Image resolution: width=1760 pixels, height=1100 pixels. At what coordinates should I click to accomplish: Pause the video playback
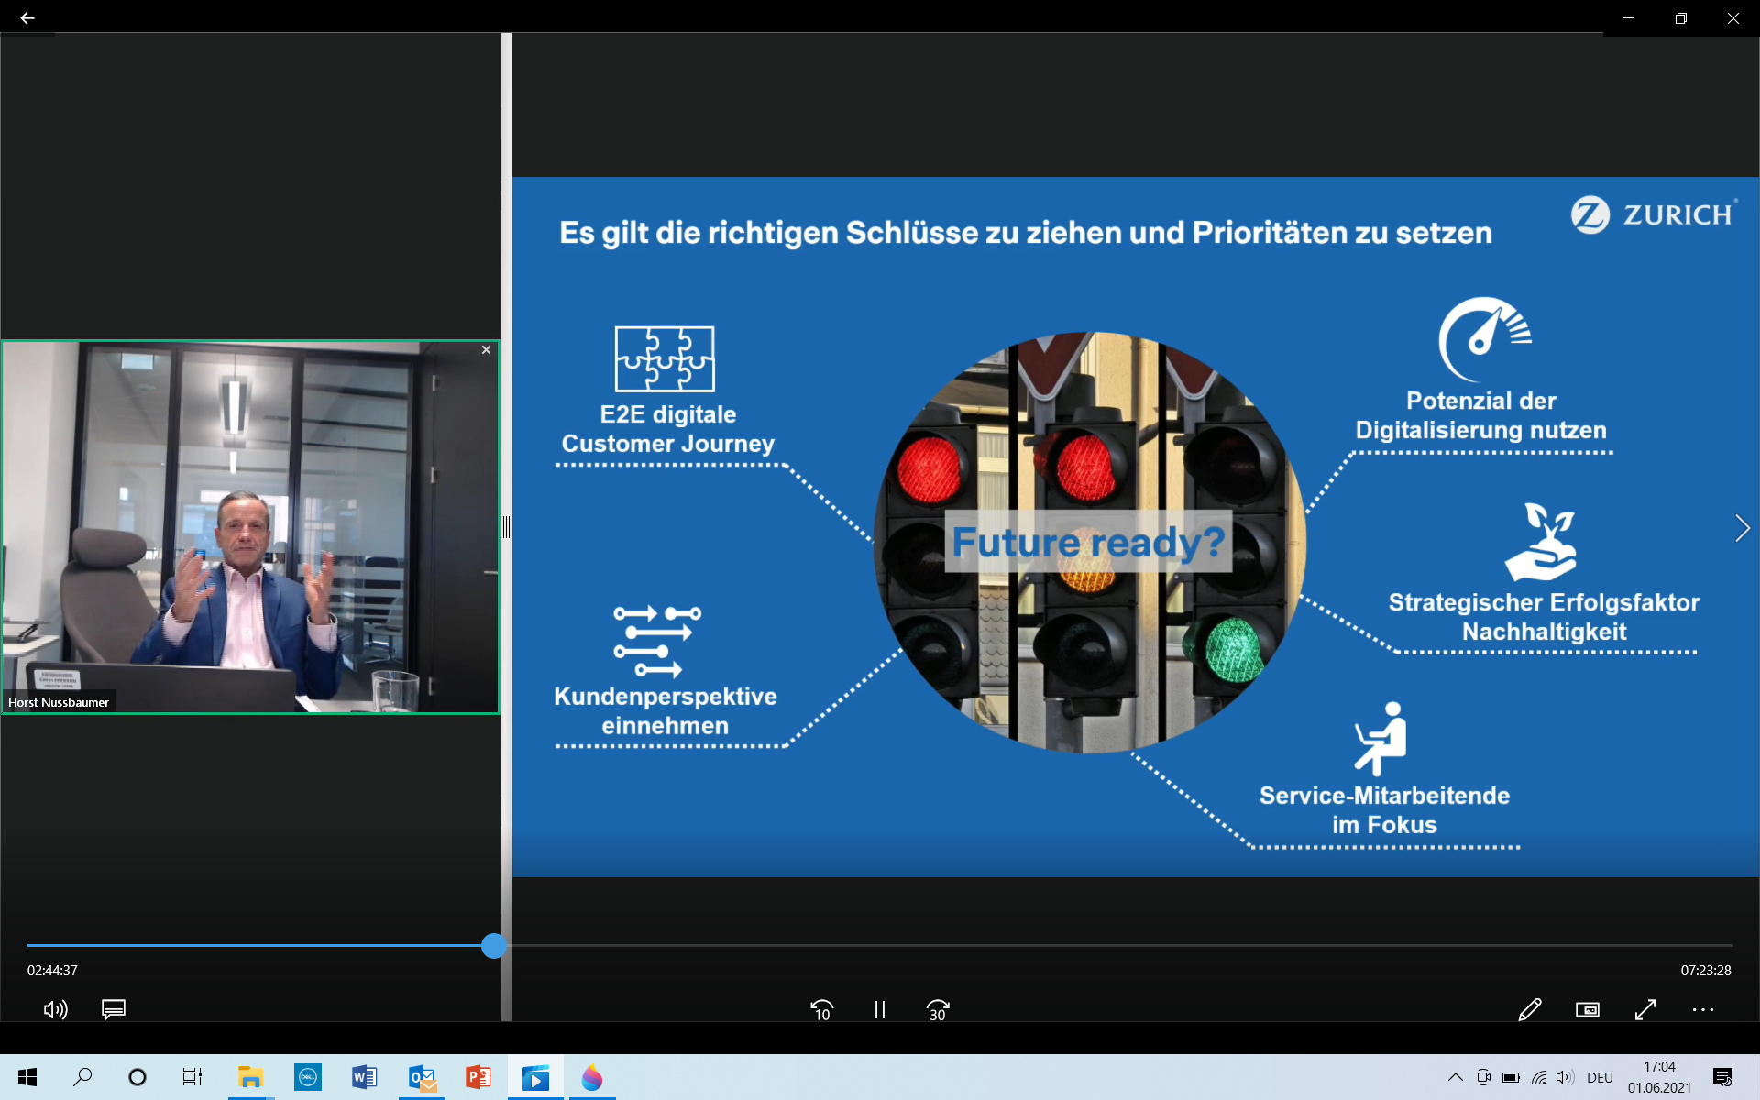click(x=879, y=1009)
